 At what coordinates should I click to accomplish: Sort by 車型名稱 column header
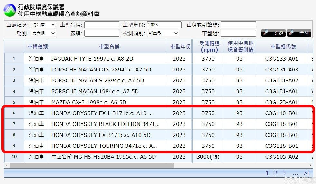click(109, 46)
